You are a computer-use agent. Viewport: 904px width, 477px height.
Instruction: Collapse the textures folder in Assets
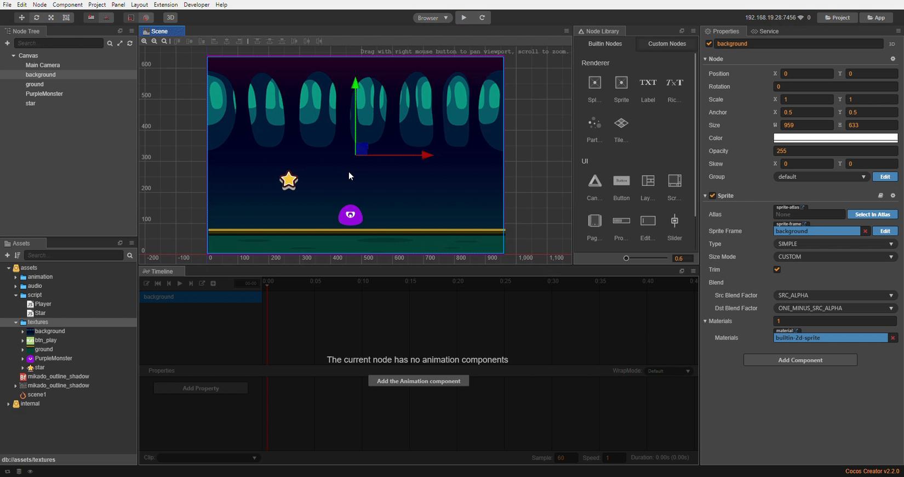point(16,322)
